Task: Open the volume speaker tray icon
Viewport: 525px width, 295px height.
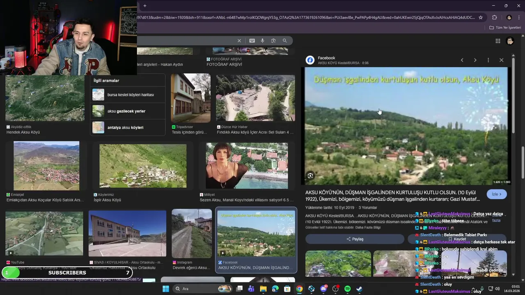Action: (x=497, y=289)
